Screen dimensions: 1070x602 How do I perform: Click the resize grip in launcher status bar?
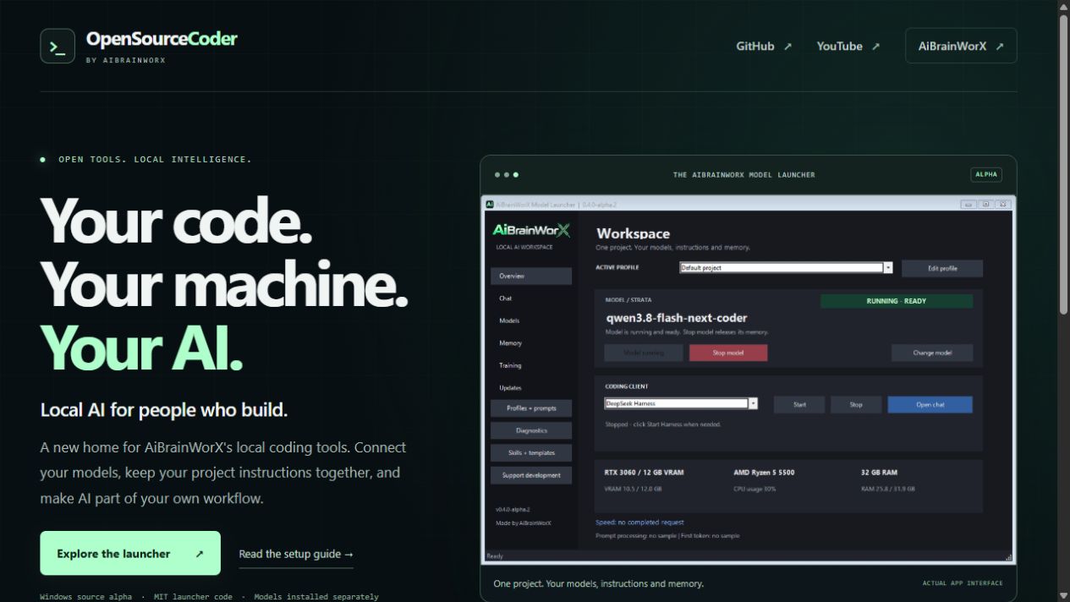(1008, 557)
